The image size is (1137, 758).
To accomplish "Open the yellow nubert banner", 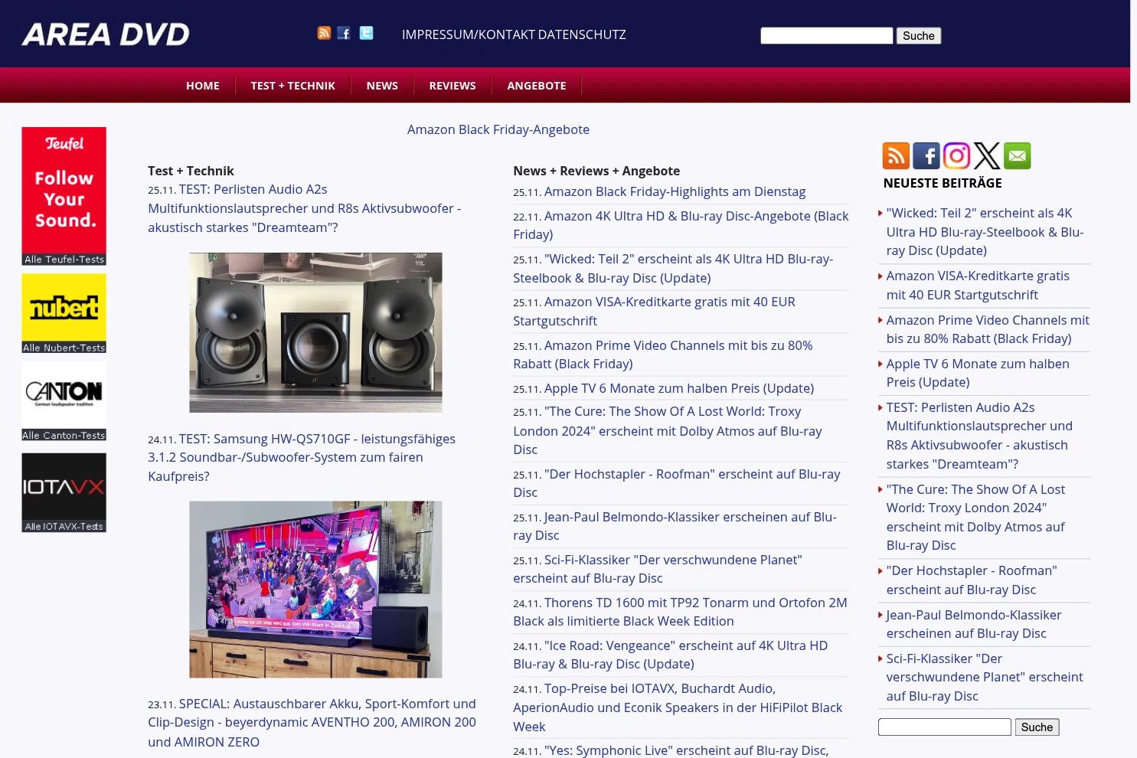I will pyautogui.click(x=64, y=313).
